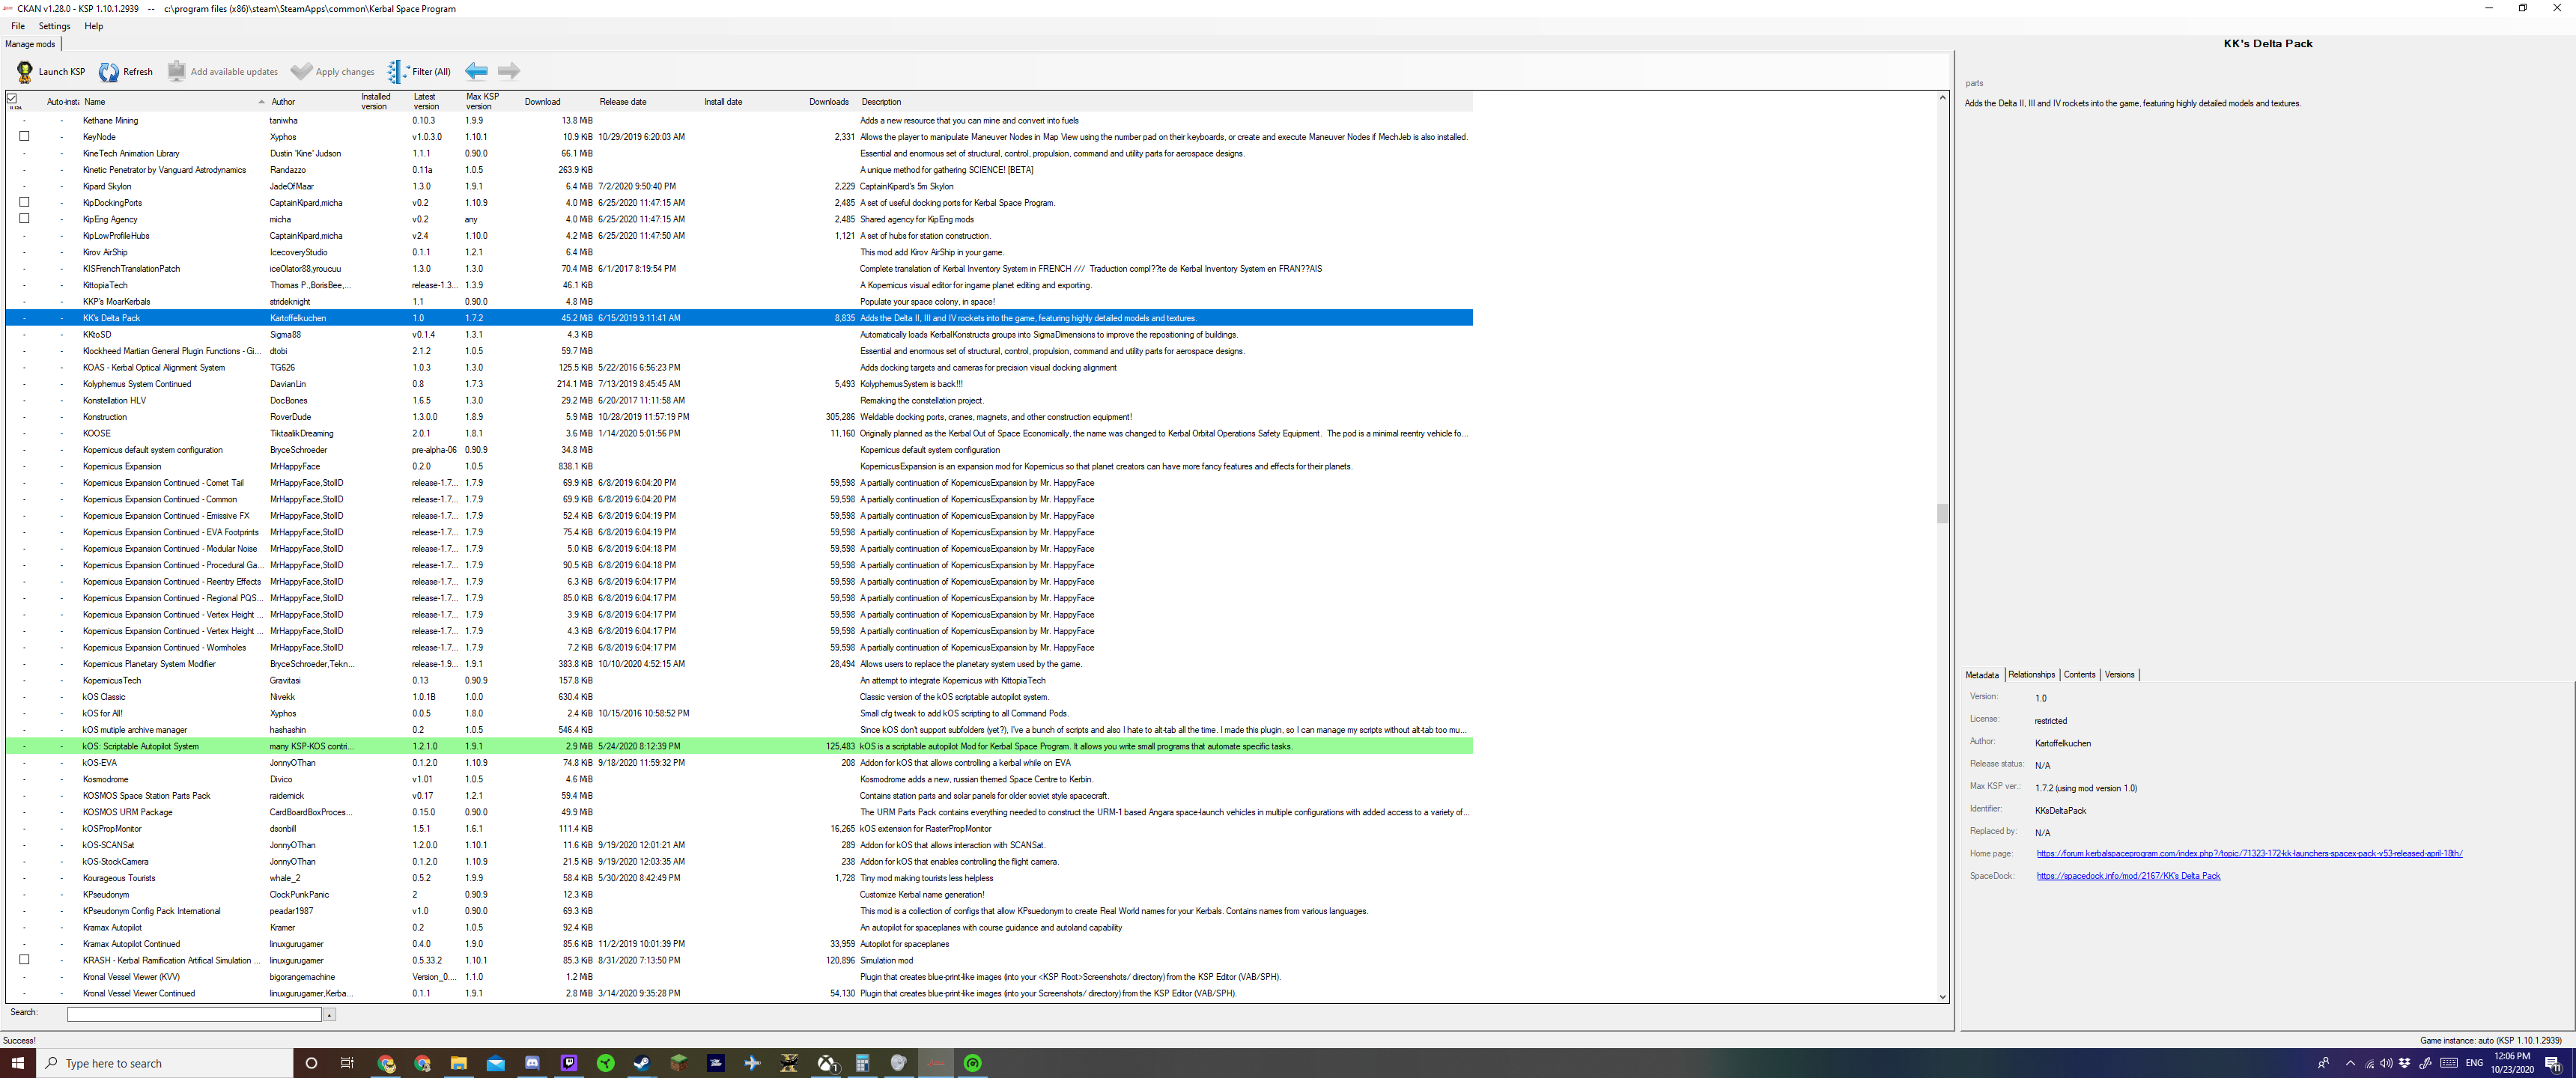Tick the KipDockingPorts install checkbox
The image size is (2576, 1078).
24,202
